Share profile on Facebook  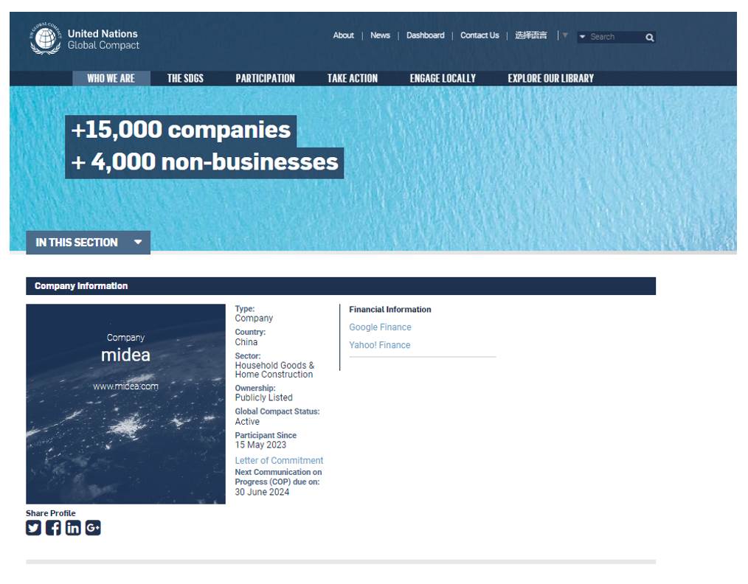pos(53,528)
